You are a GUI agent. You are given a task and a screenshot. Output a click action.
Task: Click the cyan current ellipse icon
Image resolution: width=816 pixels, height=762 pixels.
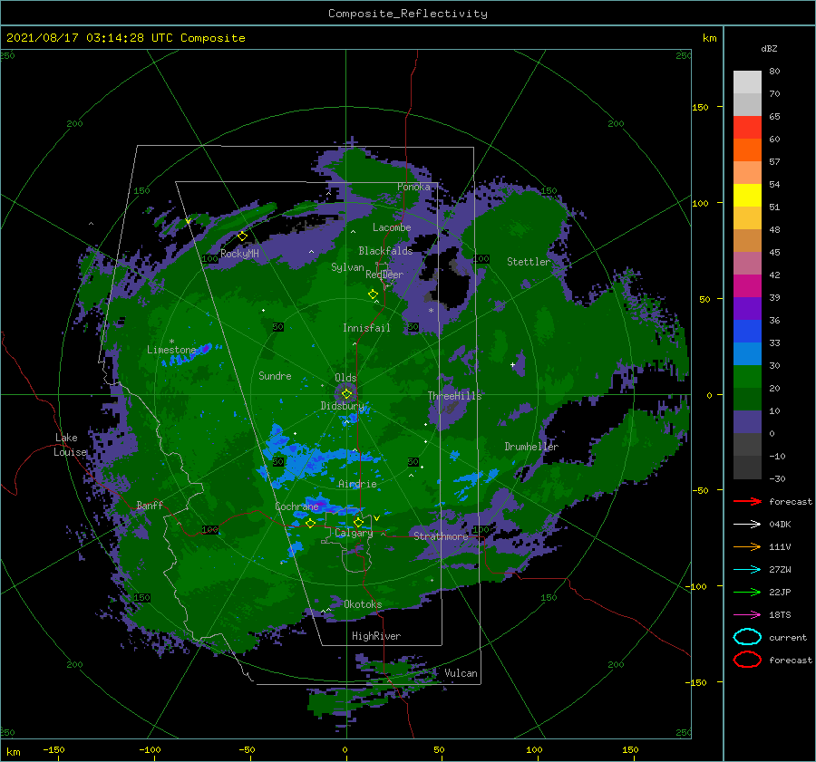(x=747, y=637)
